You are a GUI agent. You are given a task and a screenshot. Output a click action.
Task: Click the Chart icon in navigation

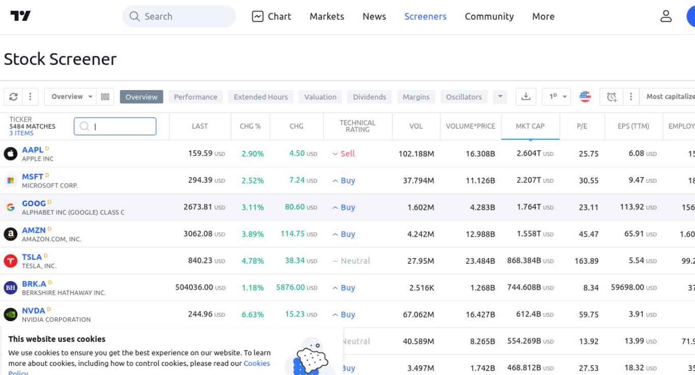pos(258,16)
